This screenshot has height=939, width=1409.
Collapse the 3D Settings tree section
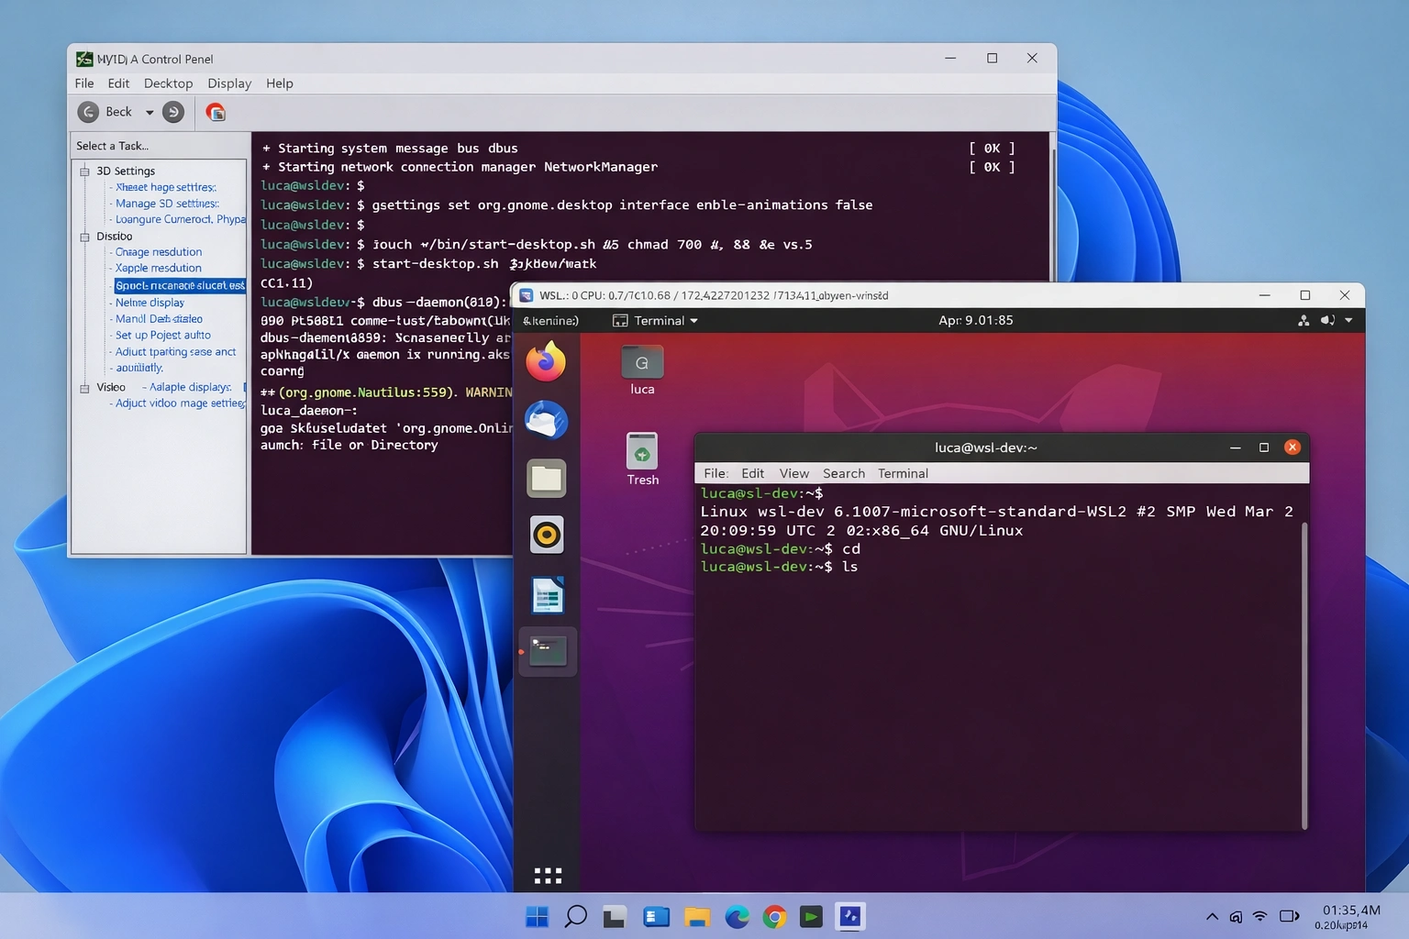(85, 171)
